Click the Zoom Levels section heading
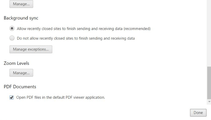This screenshot has height=120, width=211. click(x=17, y=63)
